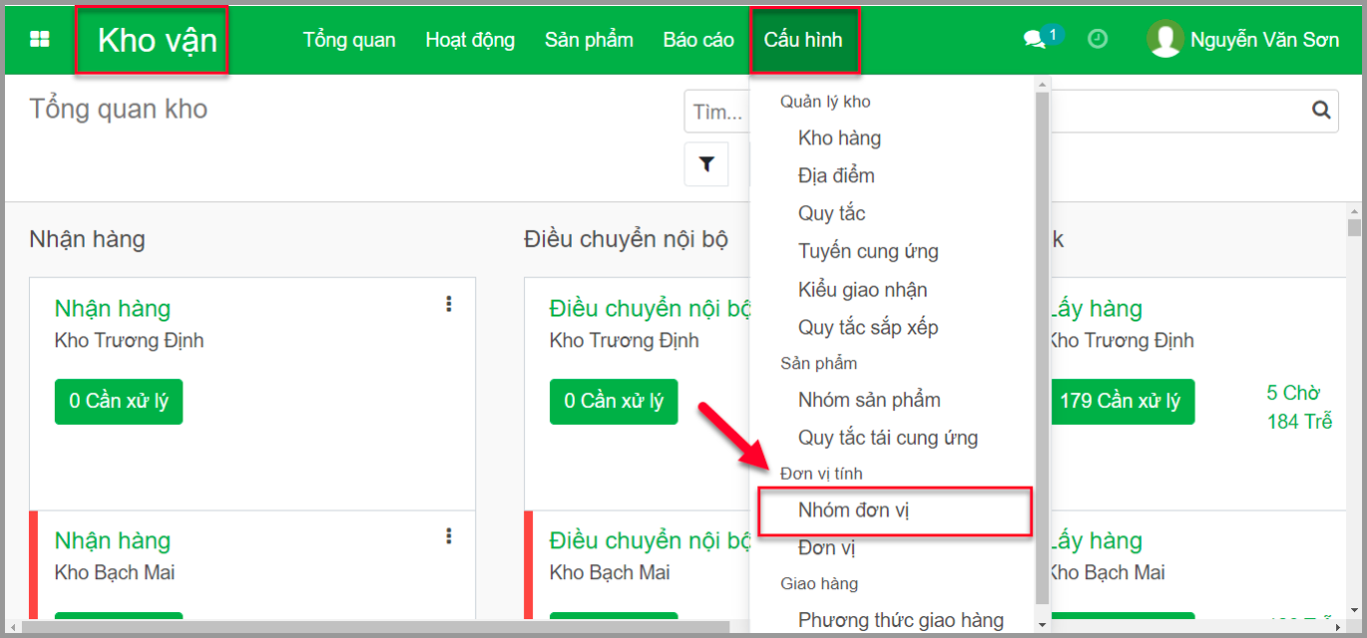Open the Hoạt động menu
The image size is (1367, 638).
click(470, 40)
